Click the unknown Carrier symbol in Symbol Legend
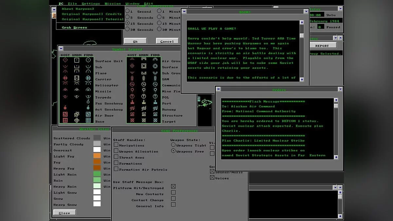 coord(77,78)
